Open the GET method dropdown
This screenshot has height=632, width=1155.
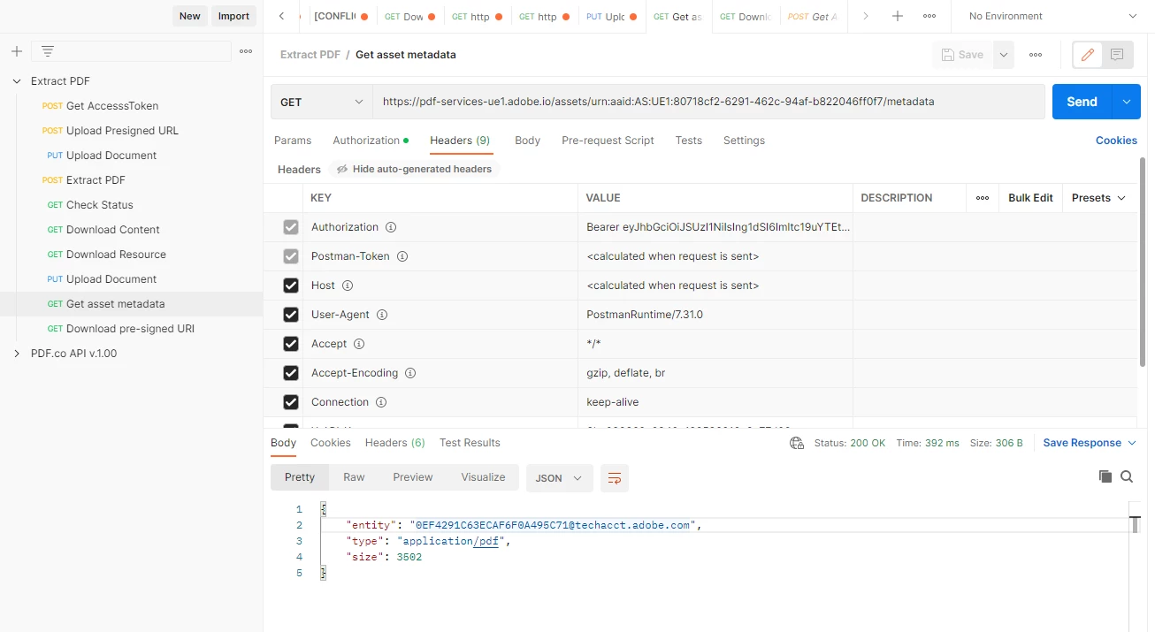[322, 102]
